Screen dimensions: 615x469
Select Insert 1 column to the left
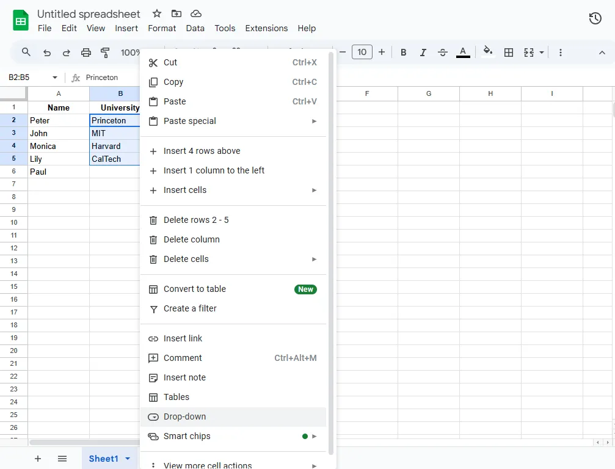(x=233, y=170)
